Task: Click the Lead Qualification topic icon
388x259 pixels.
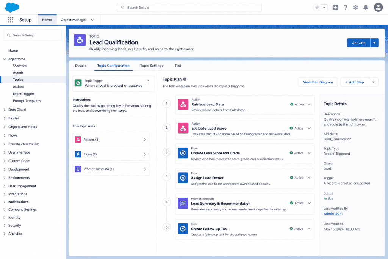Action: (80, 40)
